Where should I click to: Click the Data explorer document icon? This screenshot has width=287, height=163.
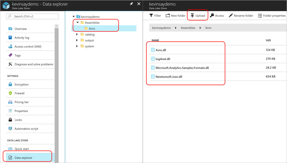pos(10,158)
